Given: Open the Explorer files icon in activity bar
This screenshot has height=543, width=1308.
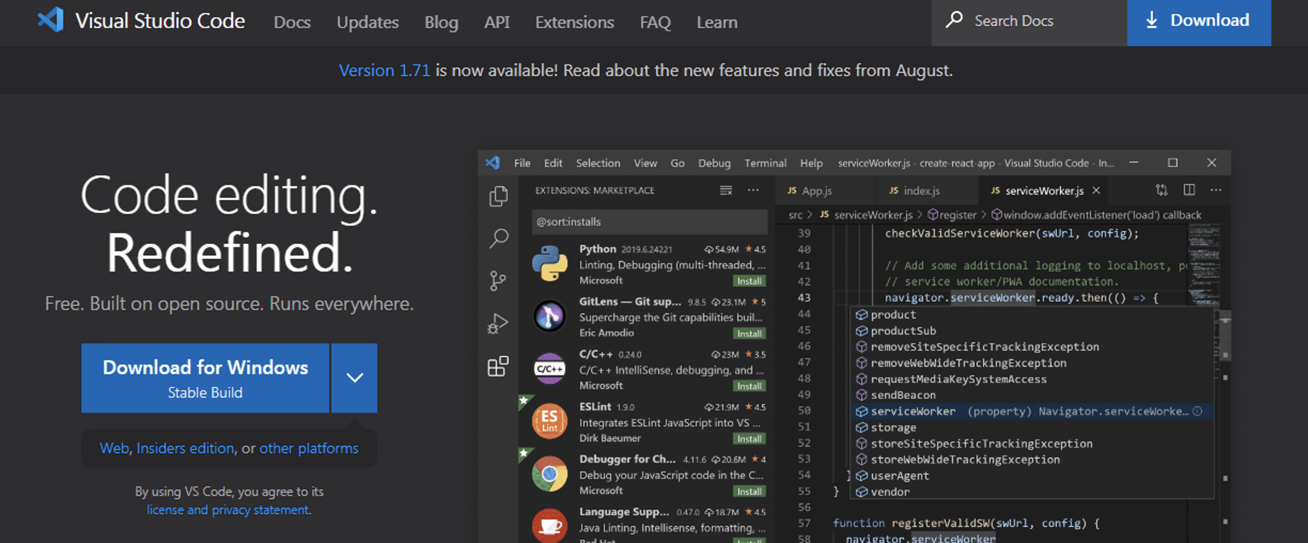Looking at the screenshot, I should click(x=498, y=197).
